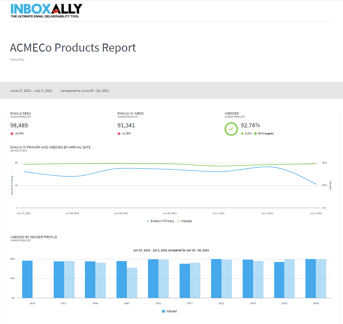This screenshot has width=343, height=324.
Task: Select the Jun 29, 2021 axis label
Action: (x=121, y=213)
